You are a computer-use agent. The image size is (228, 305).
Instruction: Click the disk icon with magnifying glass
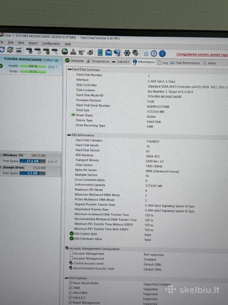[55, 52]
